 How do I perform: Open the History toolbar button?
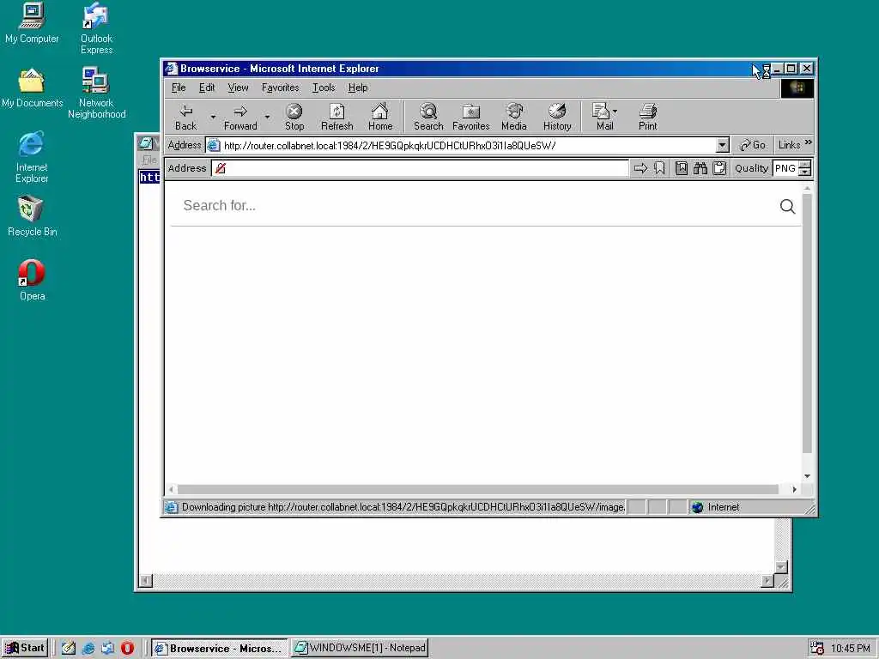(557, 118)
